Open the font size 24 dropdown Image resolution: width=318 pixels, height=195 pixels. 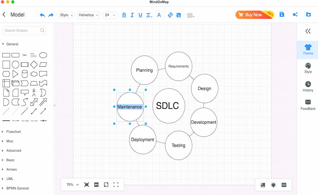[x=110, y=15]
